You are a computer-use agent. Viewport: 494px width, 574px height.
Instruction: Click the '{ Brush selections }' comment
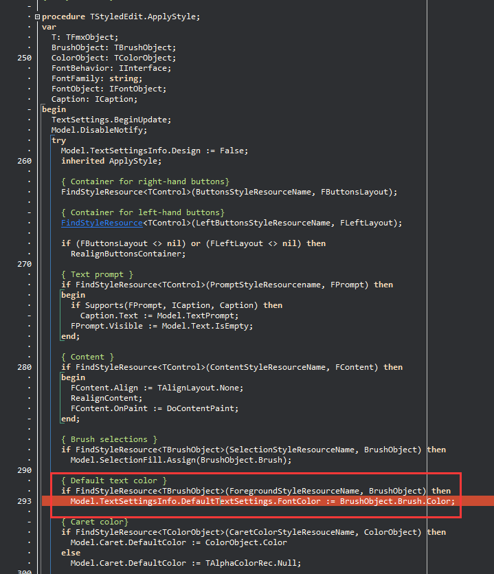pos(109,439)
